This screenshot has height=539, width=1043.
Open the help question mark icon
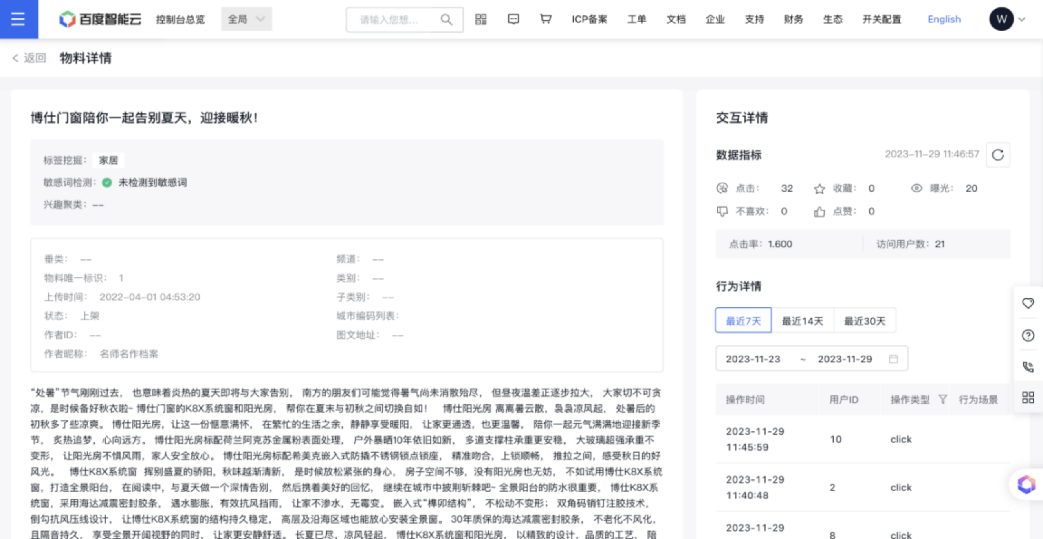tap(1028, 336)
